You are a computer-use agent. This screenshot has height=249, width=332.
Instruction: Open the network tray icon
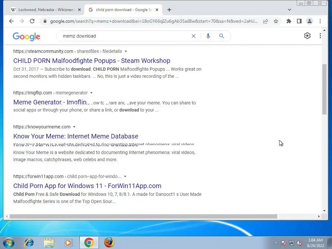pyautogui.click(x=291, y=243)
